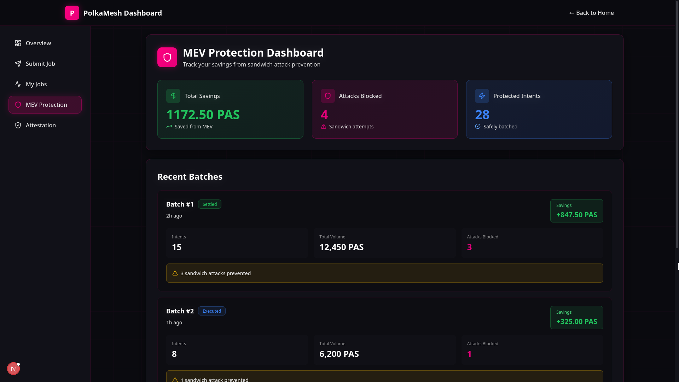Click the pink P logo icon
The image size is (679, 382).
tap(72, 13)
